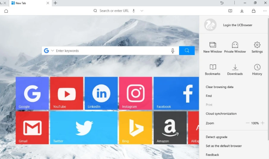This screenshot has width=269, height=159.
Task: Click the blue search magnifier button
Action: click(187, 50)
